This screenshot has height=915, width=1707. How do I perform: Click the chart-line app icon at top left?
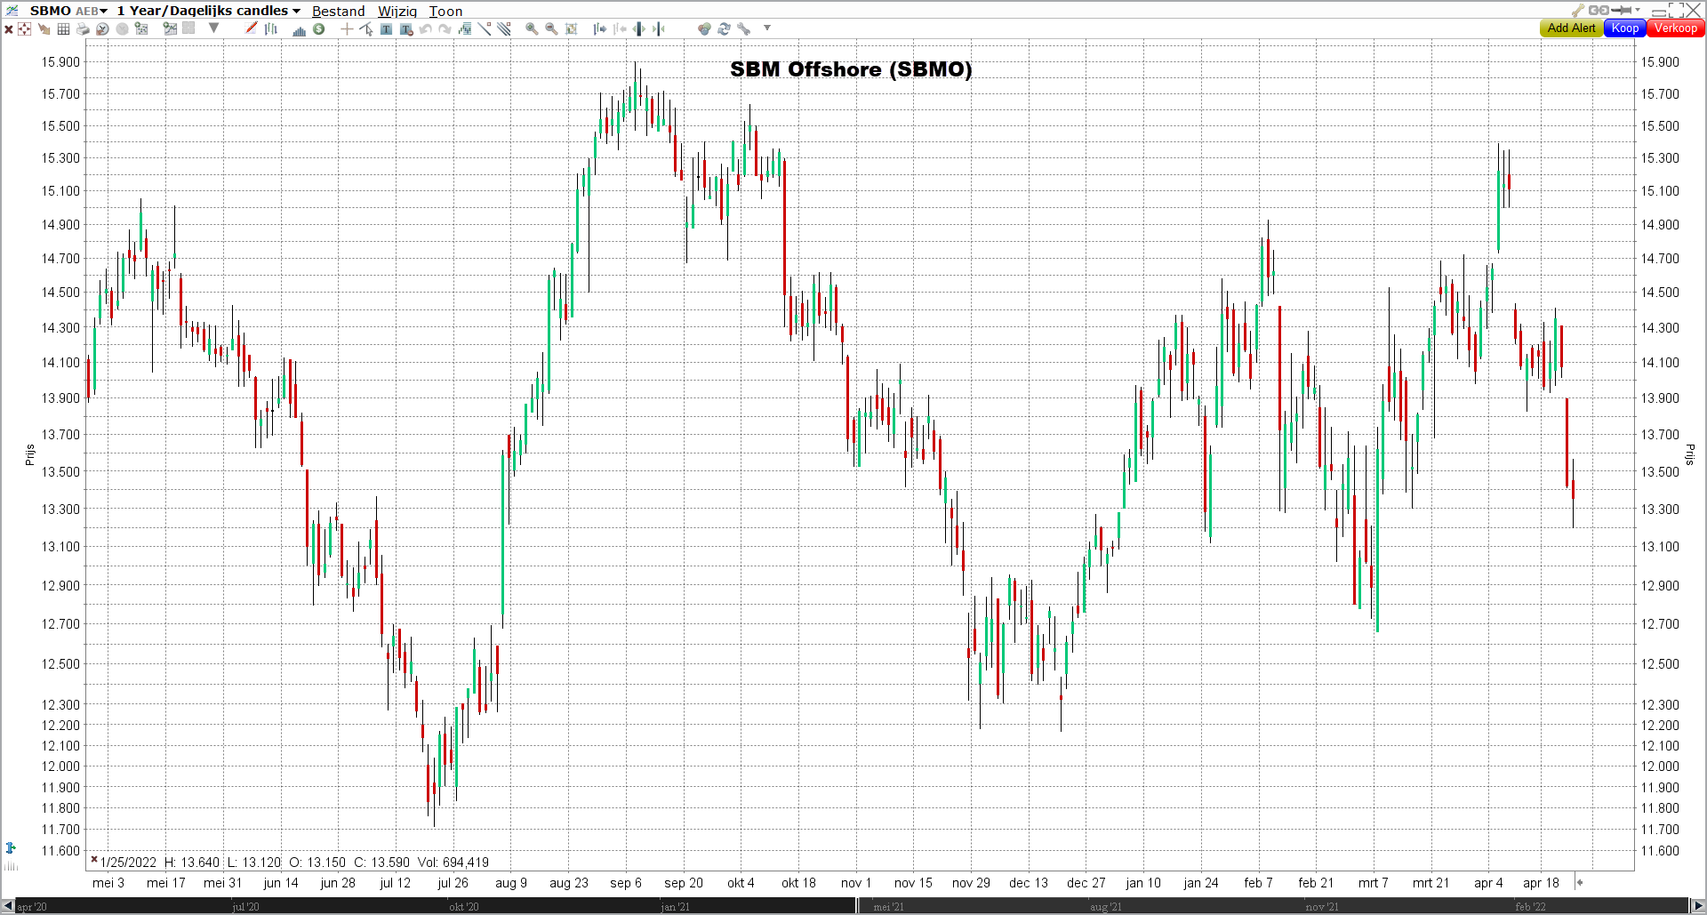click(12, 10)
